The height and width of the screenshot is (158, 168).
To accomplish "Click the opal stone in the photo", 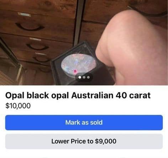I will pos(79,64).
